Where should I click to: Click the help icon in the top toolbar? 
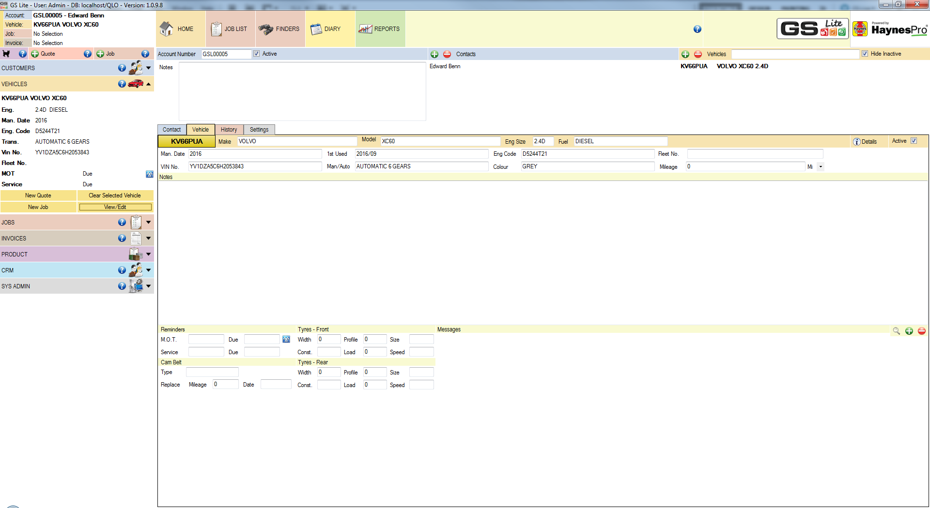point(697,29)
